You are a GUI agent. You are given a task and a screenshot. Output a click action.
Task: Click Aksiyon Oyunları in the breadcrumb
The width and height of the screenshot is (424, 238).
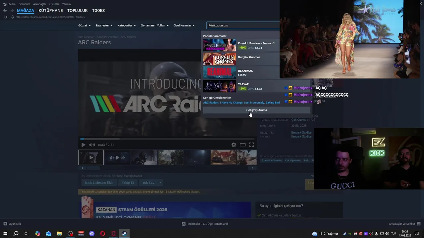click(107, 37)
